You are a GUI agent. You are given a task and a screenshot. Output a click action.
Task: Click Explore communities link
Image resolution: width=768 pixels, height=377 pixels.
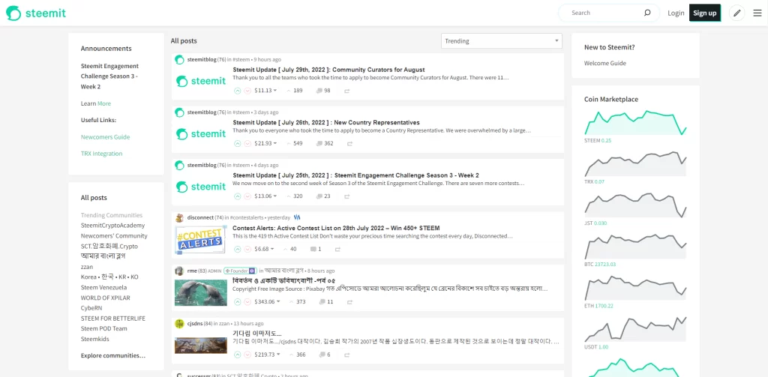pos(113,355)
